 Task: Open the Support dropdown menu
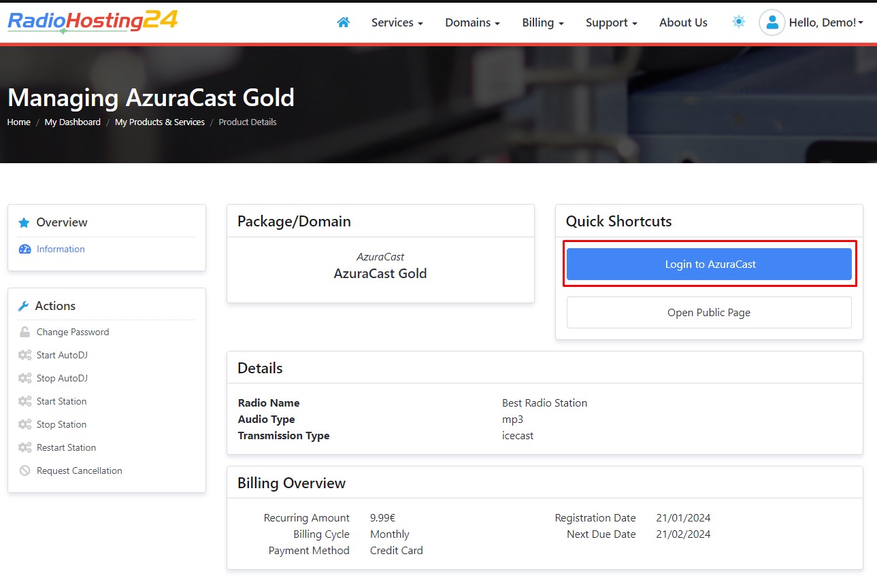[x=611, y=22]
